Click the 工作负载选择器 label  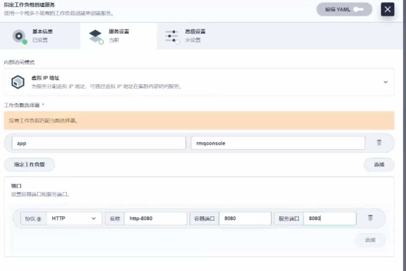click(x=22, y=105)
